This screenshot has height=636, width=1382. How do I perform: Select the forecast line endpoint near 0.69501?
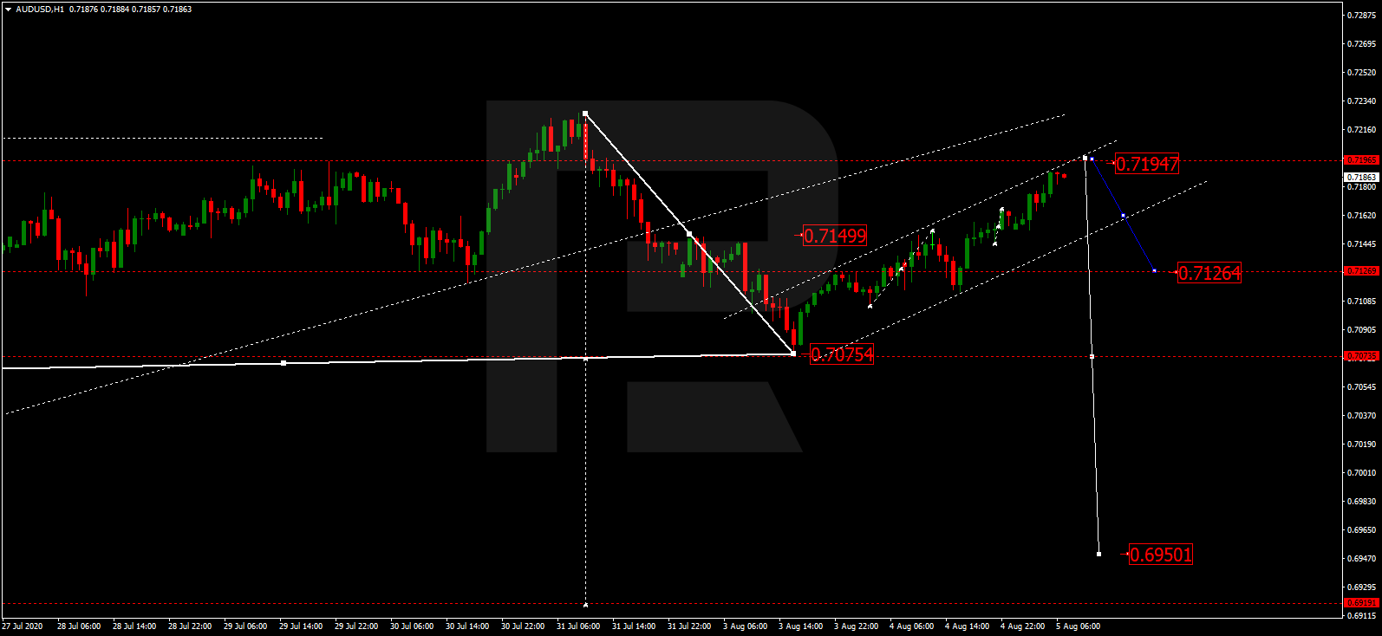coord(1098,554)
